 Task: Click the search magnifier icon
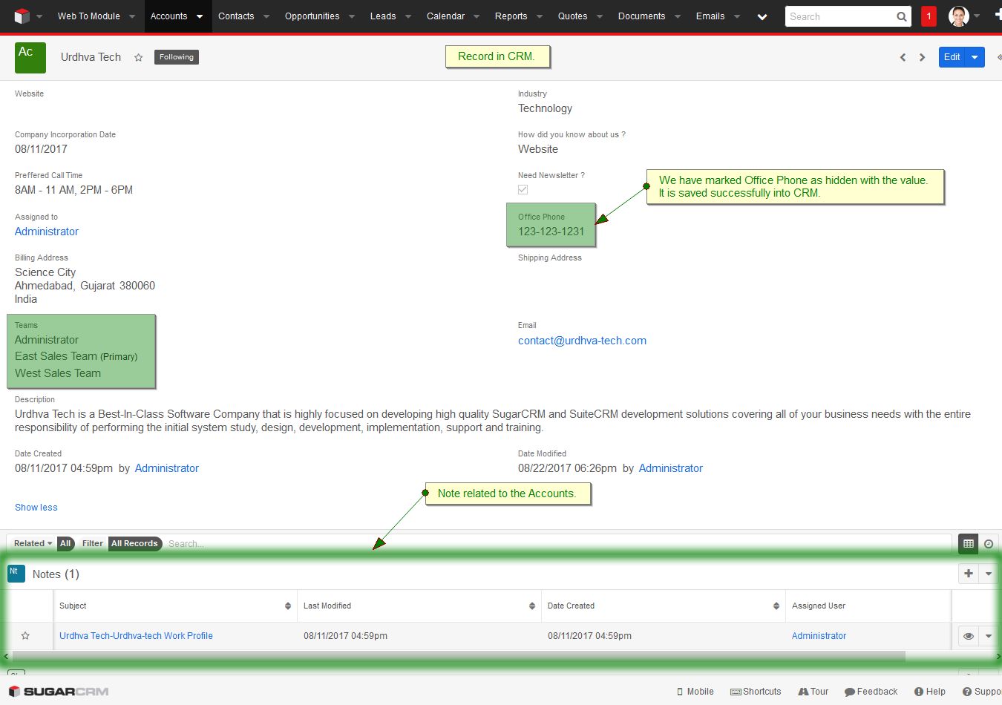901,16
